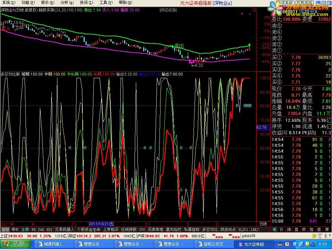Open the 工具(V) menu

(106, 3)
